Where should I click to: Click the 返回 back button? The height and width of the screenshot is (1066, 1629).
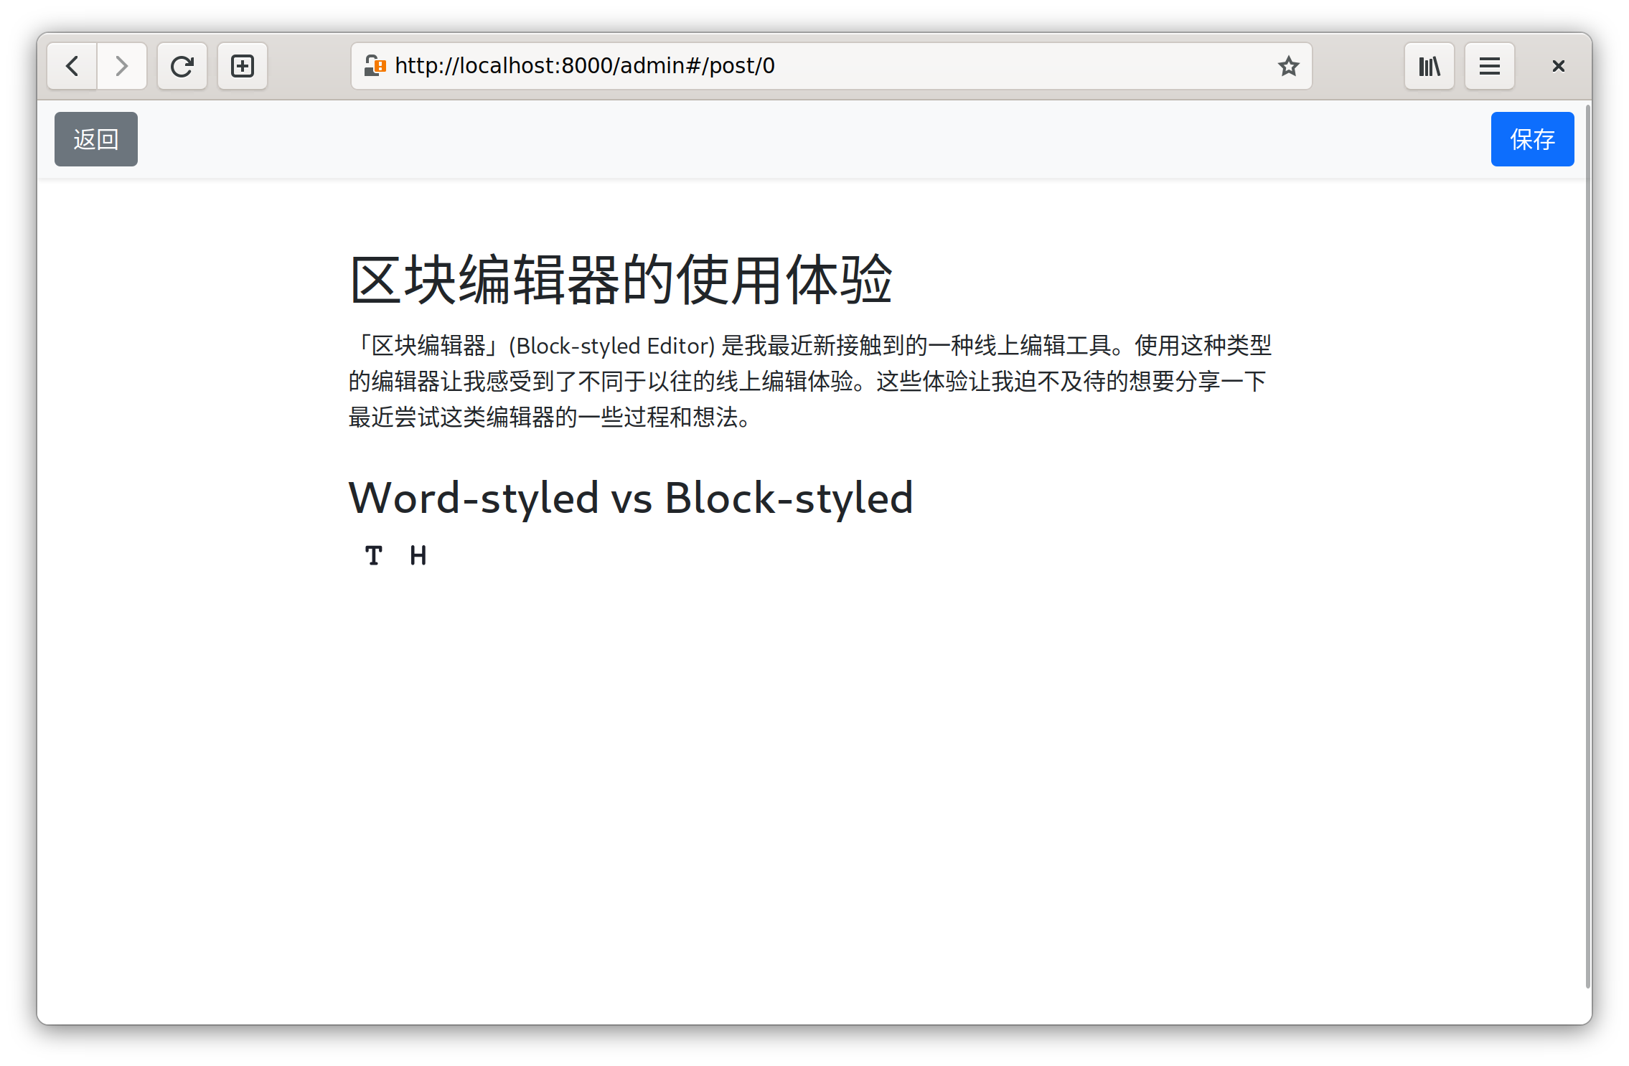click(96, 139)
